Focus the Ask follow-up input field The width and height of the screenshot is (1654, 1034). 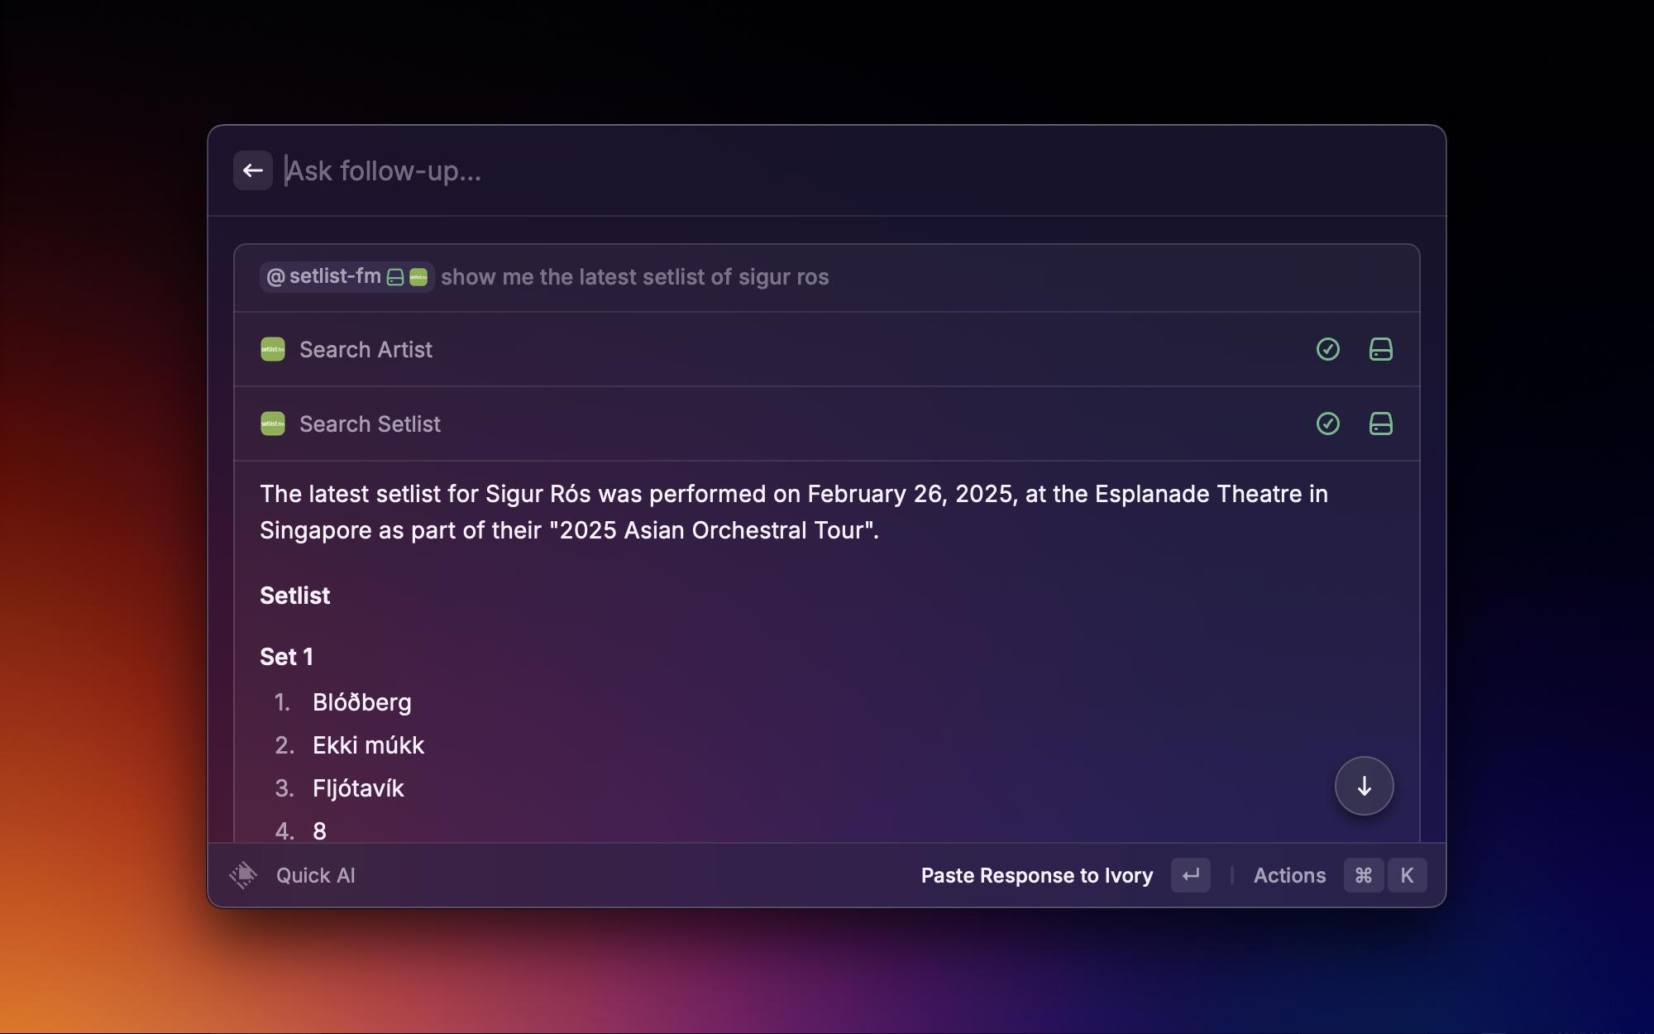[x=852, y=170]
